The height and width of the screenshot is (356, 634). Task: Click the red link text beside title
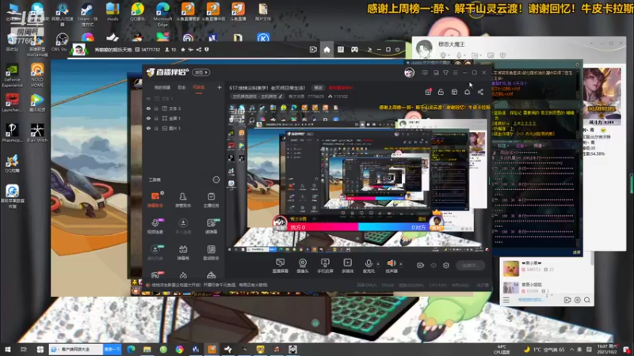[x=341, y=88]
